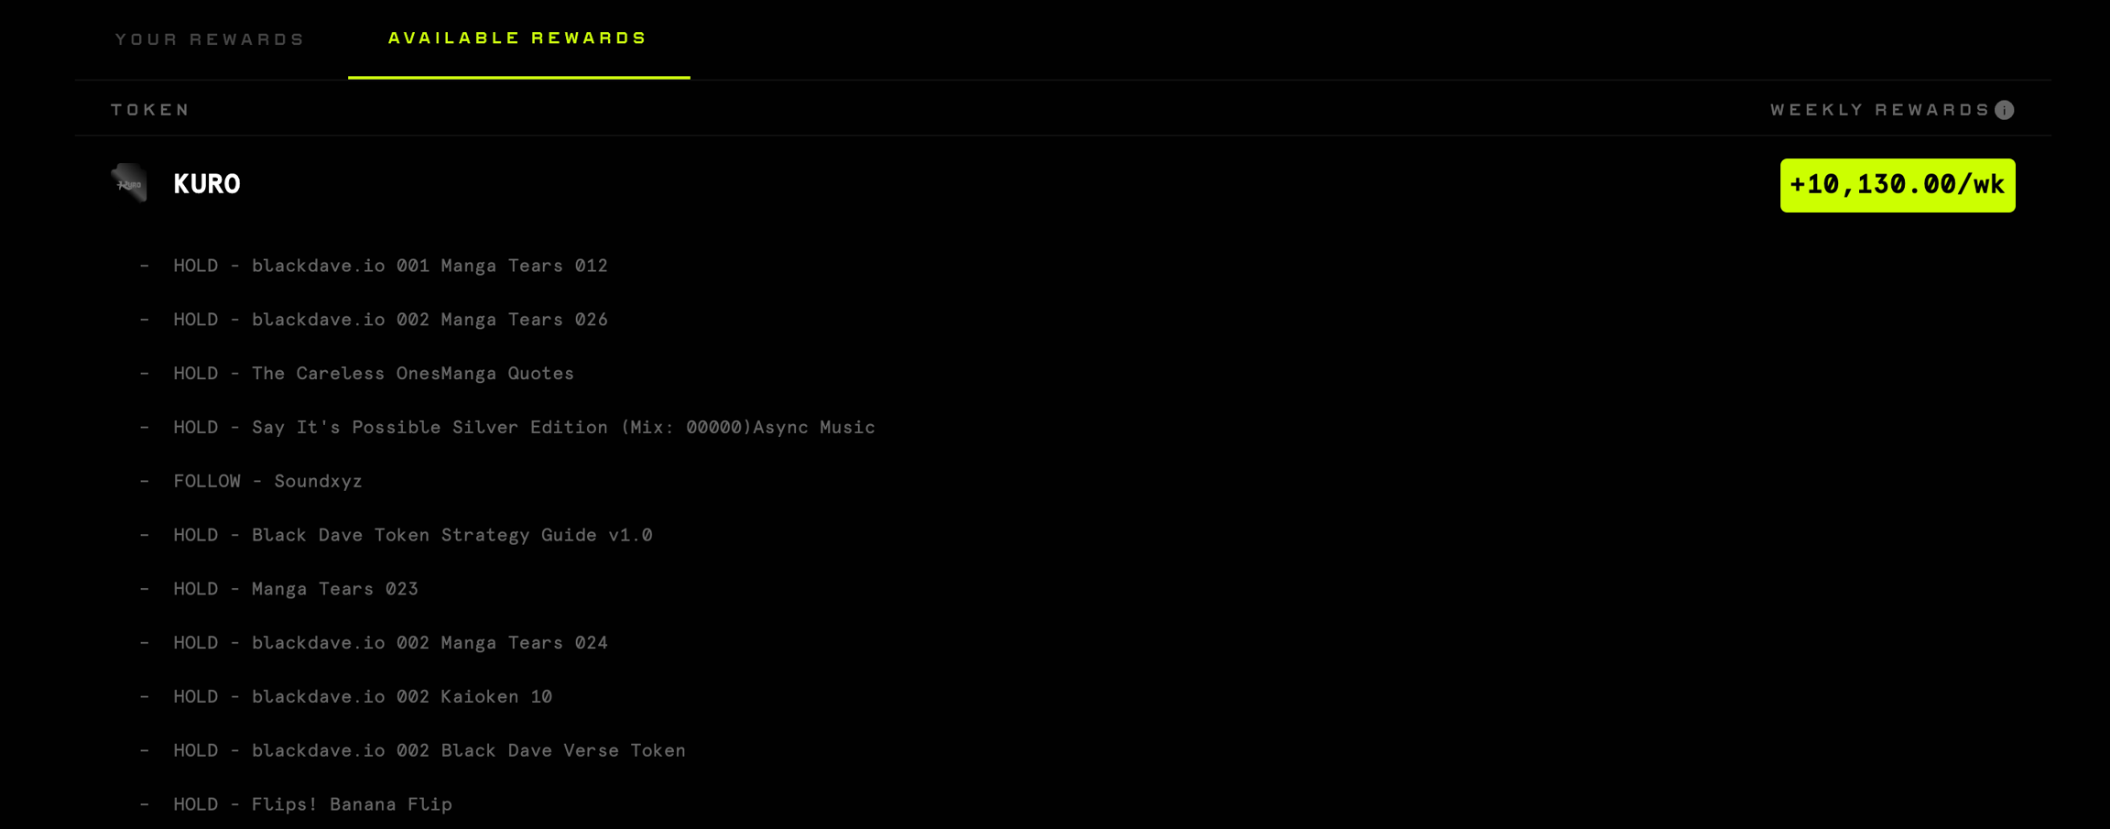Open the Manga Tears 012 hold requirement
The height and width of the screenshot is (829, 2110).
390,266
